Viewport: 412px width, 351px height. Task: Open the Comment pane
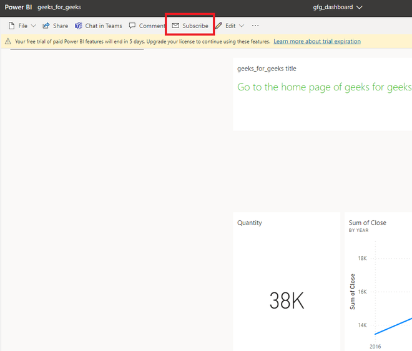pyautogui.click(x=147, y=26)
